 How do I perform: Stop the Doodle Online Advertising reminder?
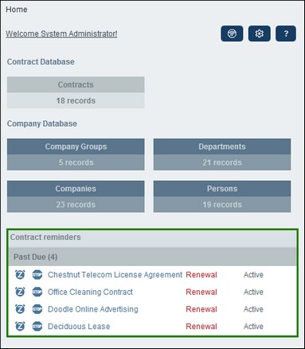[x=37, y=309]
